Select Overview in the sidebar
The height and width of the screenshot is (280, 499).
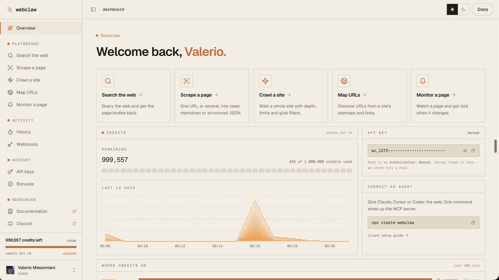(x=41, y=28)
